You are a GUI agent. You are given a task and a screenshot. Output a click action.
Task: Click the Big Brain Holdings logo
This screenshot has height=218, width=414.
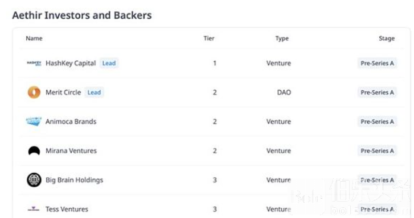tap(34, 180)
